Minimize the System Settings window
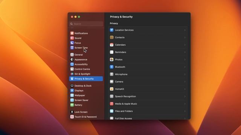 [75, 16]
